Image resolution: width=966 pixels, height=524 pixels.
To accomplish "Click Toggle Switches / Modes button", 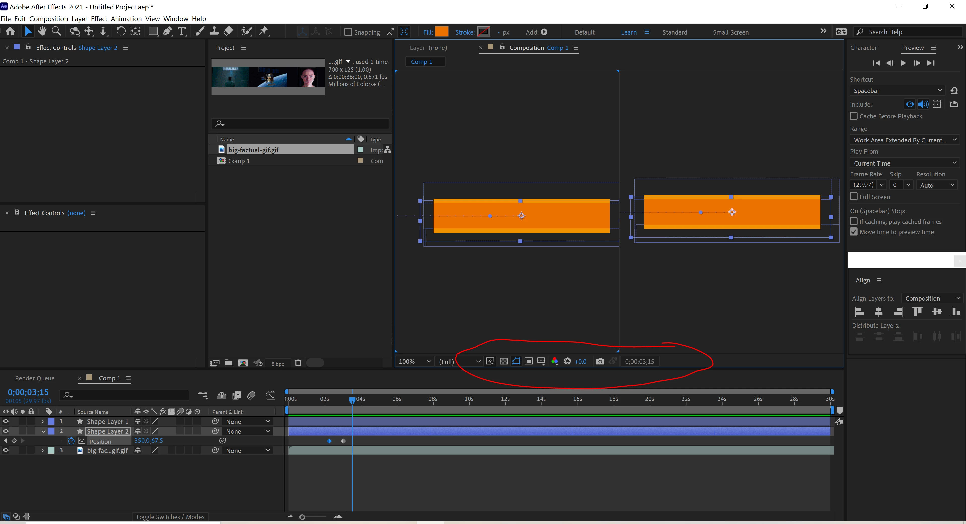I will [170, 517].
